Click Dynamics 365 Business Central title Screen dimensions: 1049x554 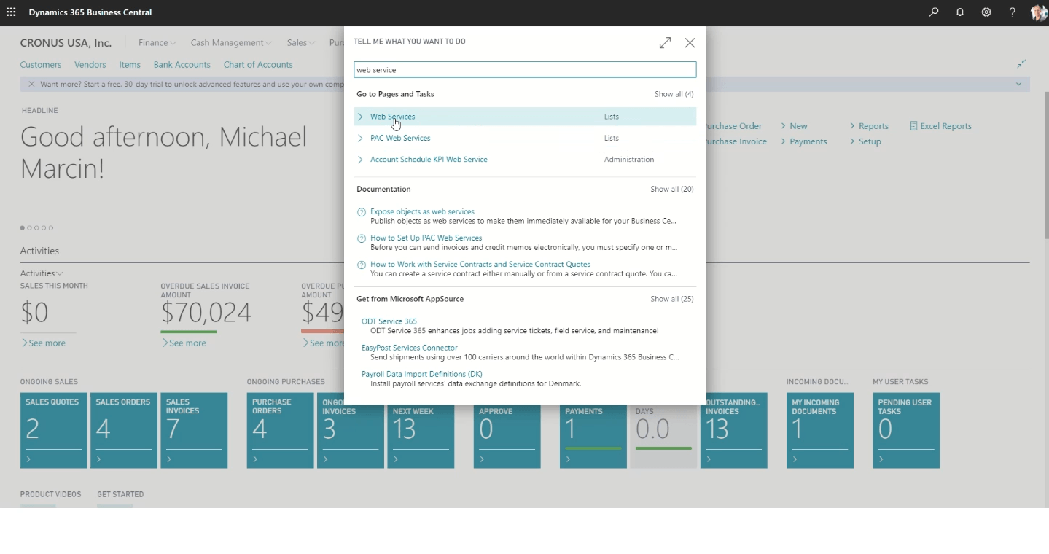point(90,12)
